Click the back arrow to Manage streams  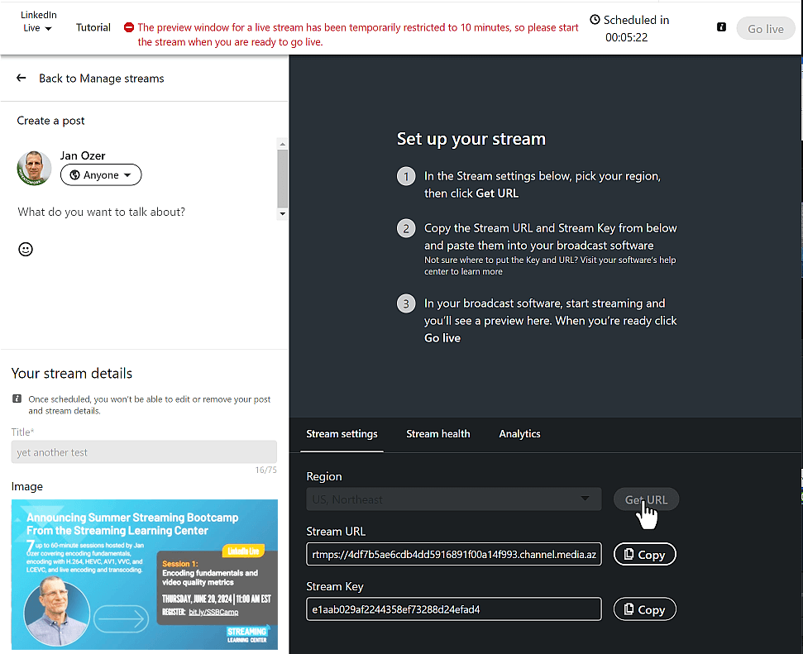click(x=21, y=78)
